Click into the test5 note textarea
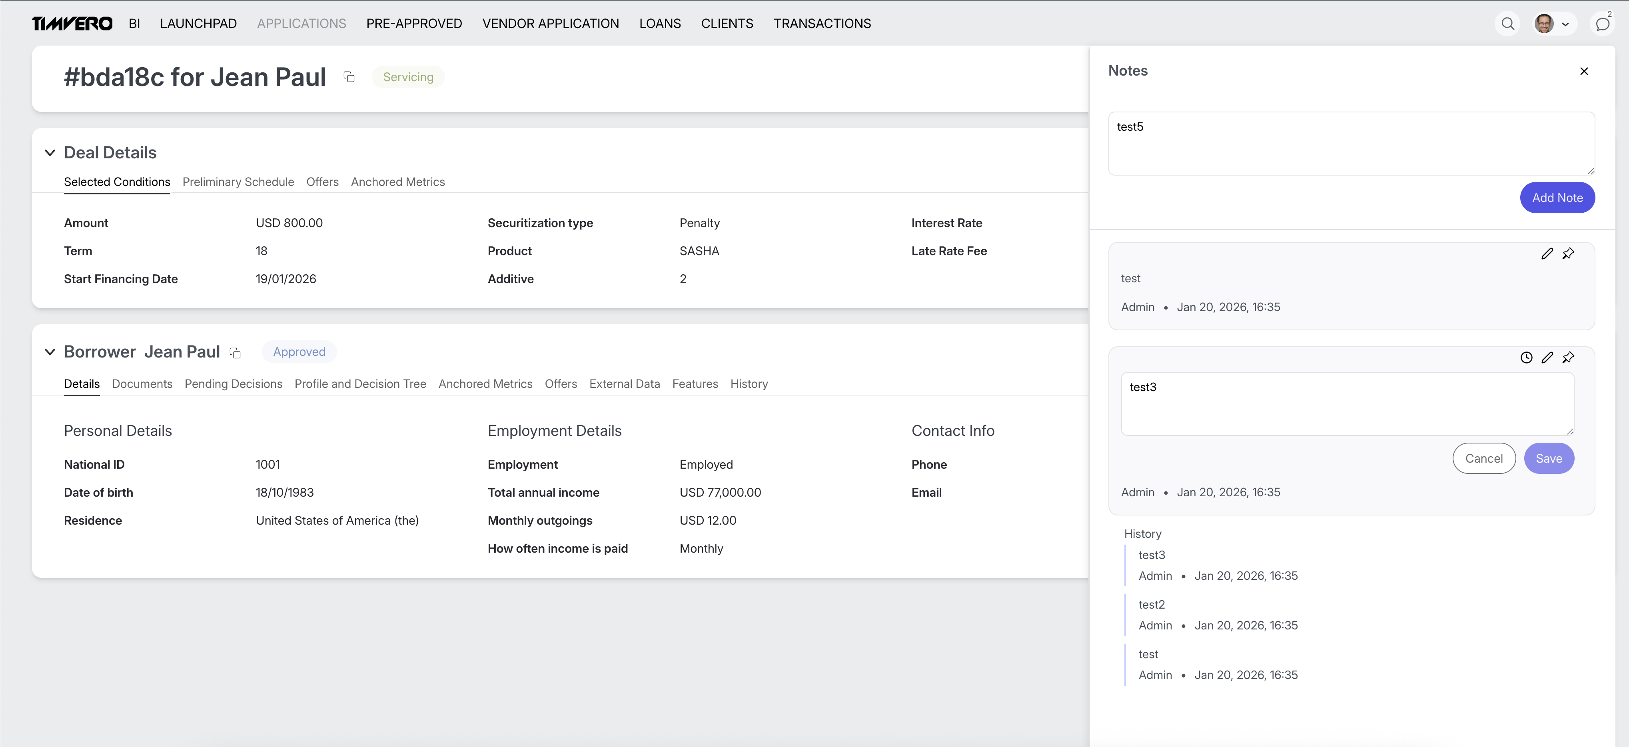The width and height of the screenshot is (1629, 747). pos(1351,144)
